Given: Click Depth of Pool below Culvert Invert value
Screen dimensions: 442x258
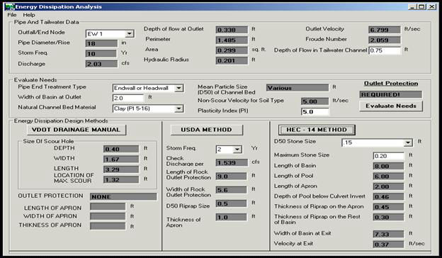Looking at the screenshot, I should [x=388, y=196].
